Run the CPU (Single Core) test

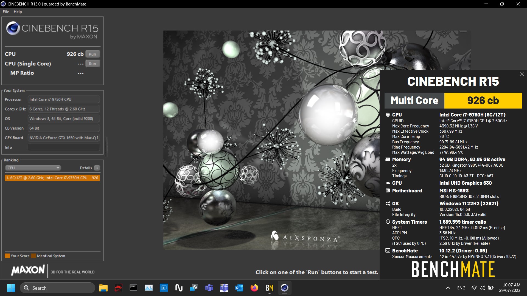pyautogui.click(x=92, y=64)
